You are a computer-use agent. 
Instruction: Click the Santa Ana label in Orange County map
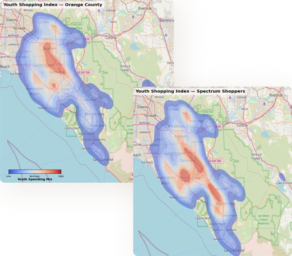point(57,72)
